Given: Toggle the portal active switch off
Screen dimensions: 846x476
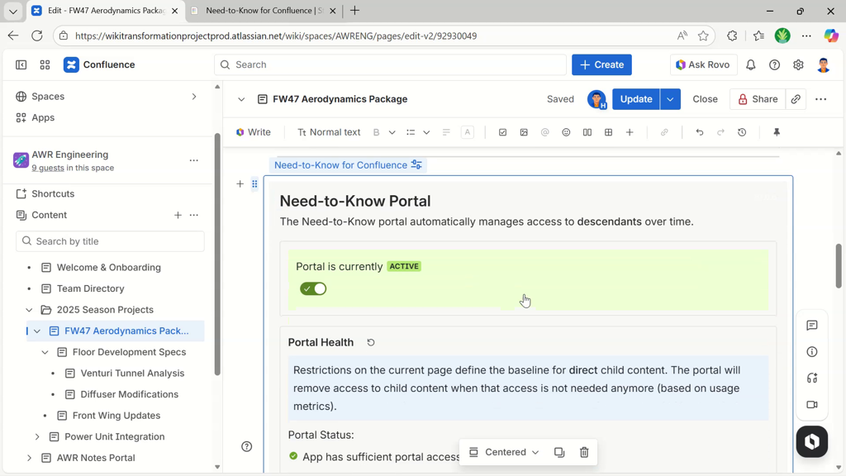Looking at the screenshot, I should tap(313, 288).
